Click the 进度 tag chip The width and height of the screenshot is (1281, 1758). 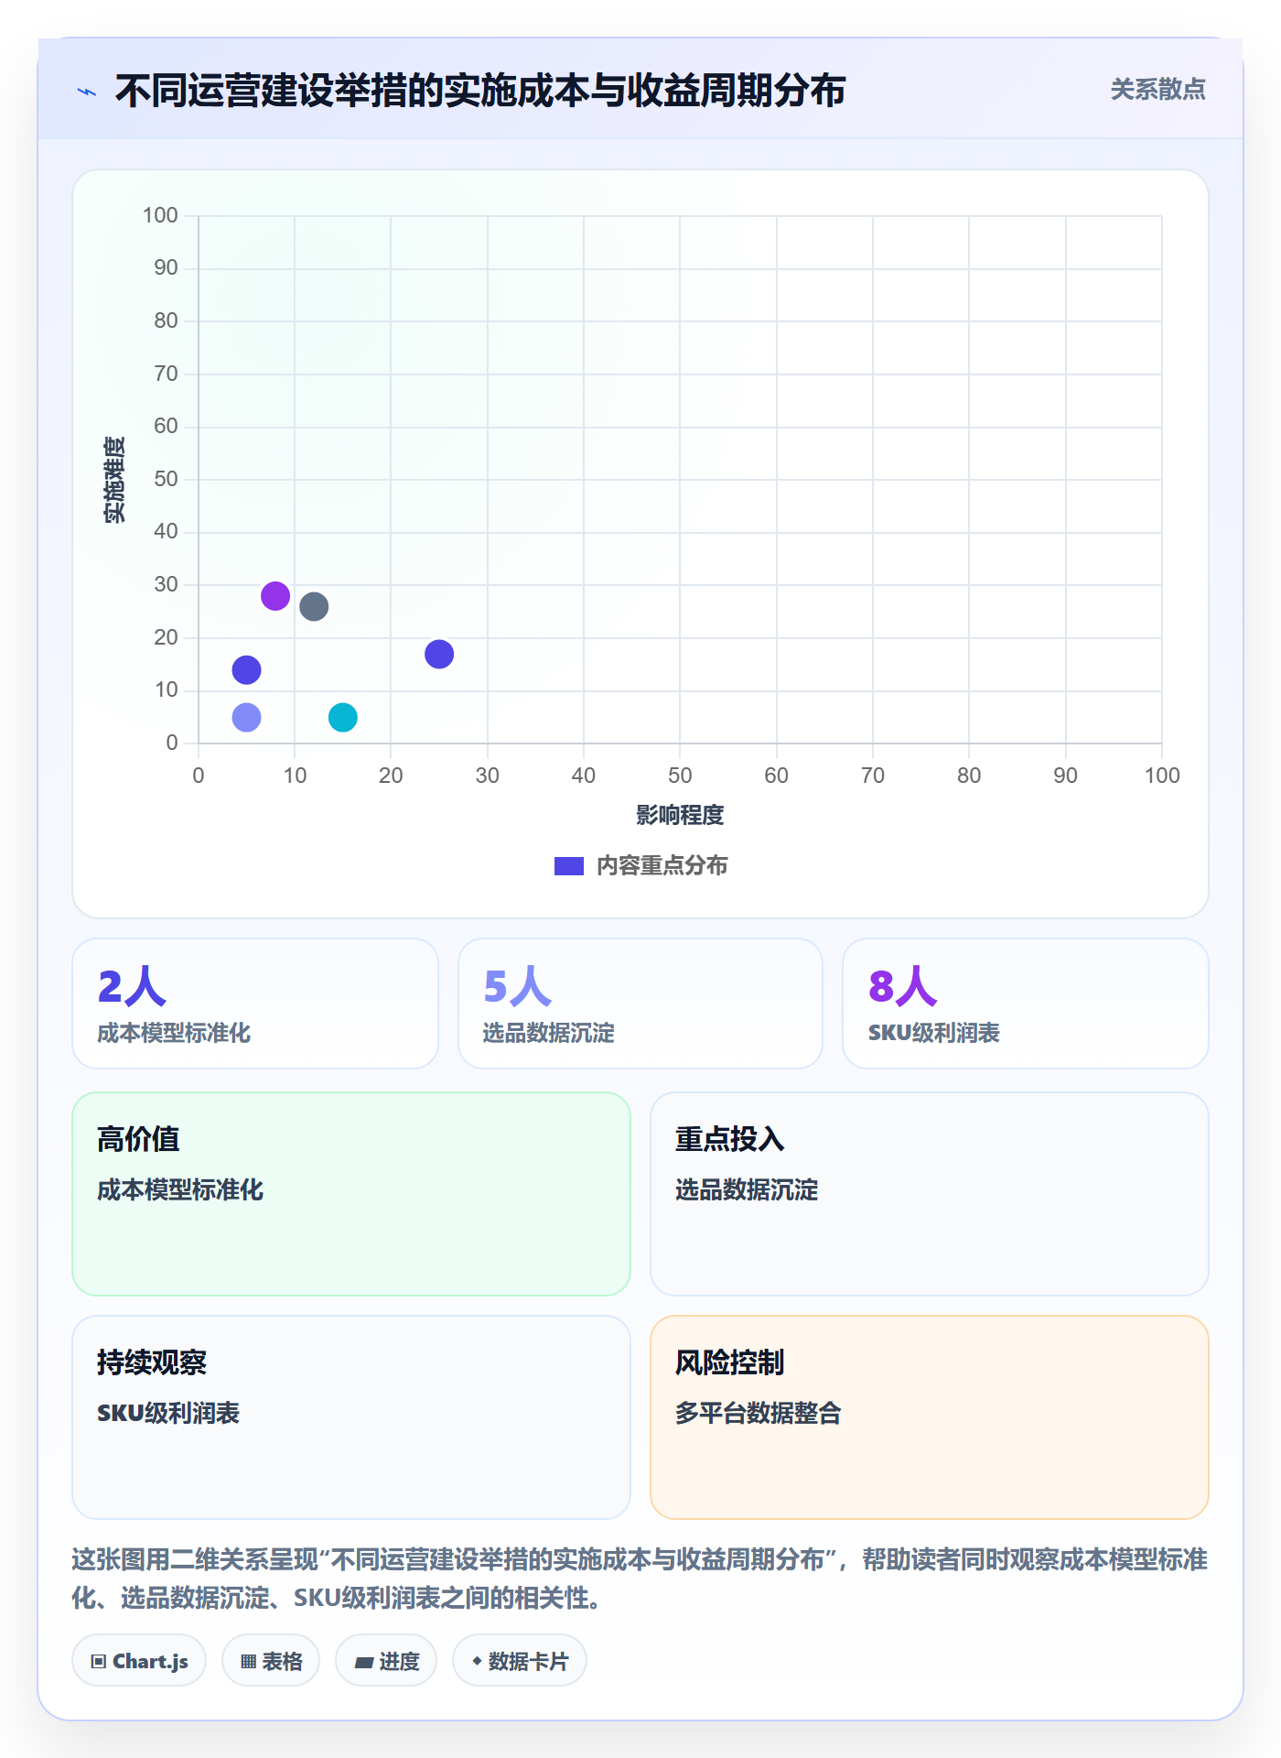(386, 1661)
